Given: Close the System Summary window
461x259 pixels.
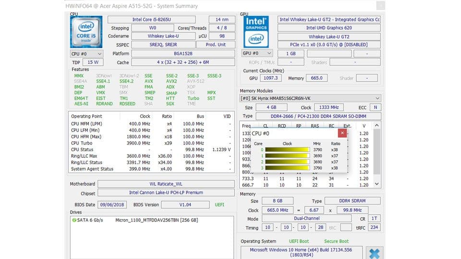Looking at the screenshot, I should [380, 6].
